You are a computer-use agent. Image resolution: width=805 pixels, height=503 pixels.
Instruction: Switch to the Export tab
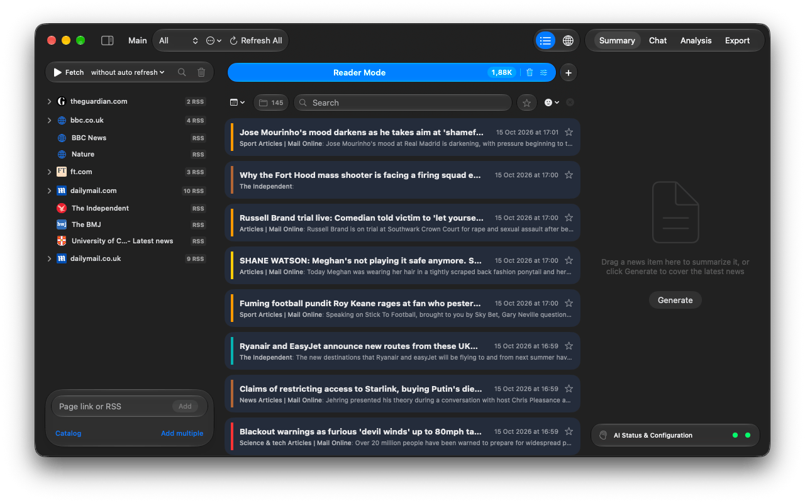click(x=737, y=40)
